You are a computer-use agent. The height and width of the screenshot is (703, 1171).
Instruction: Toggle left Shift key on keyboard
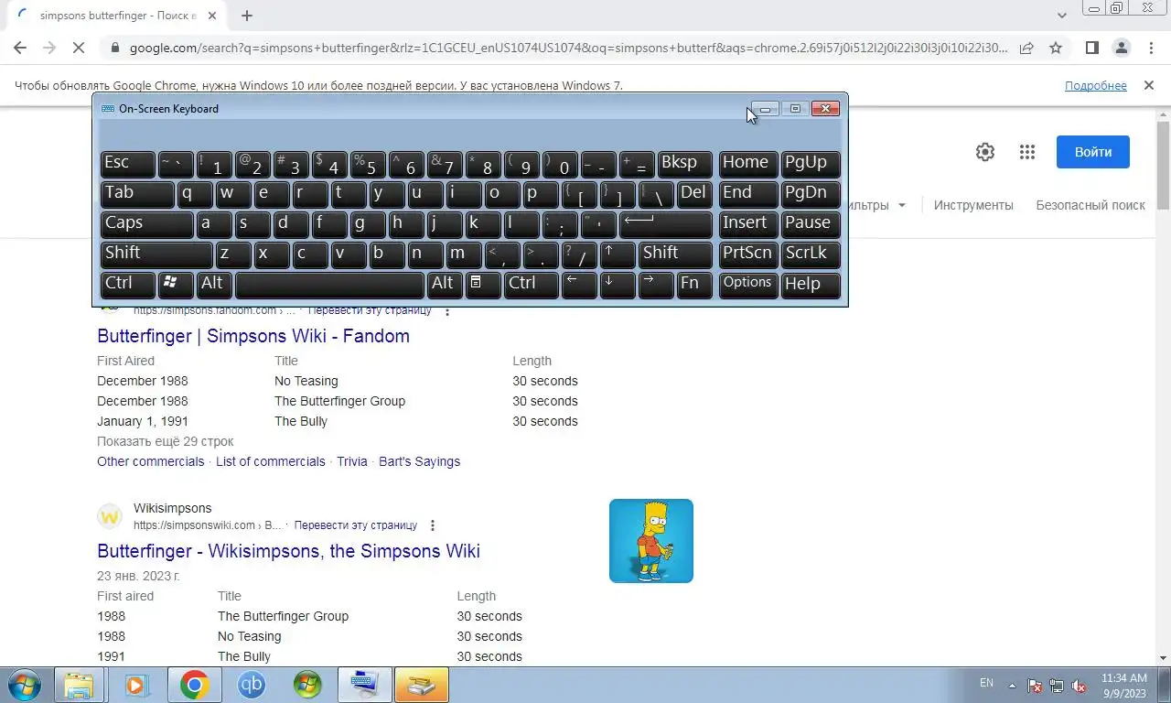(x=156, y=254)
